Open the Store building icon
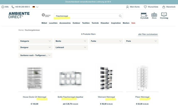The image size is (178, 109). click(x=154, y=15)
